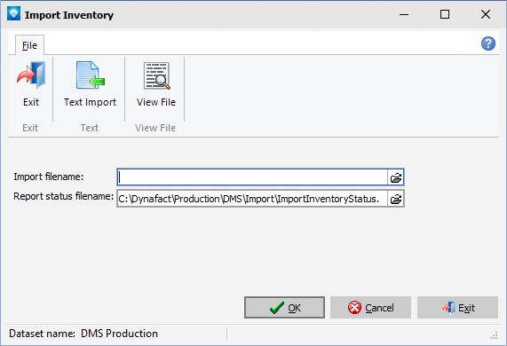Minimize the Import Inventory window
This screenshot has height=346, width=507.
(404, 14)
